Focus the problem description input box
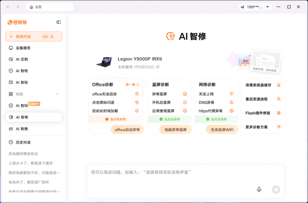 click(x=186, y=181)
